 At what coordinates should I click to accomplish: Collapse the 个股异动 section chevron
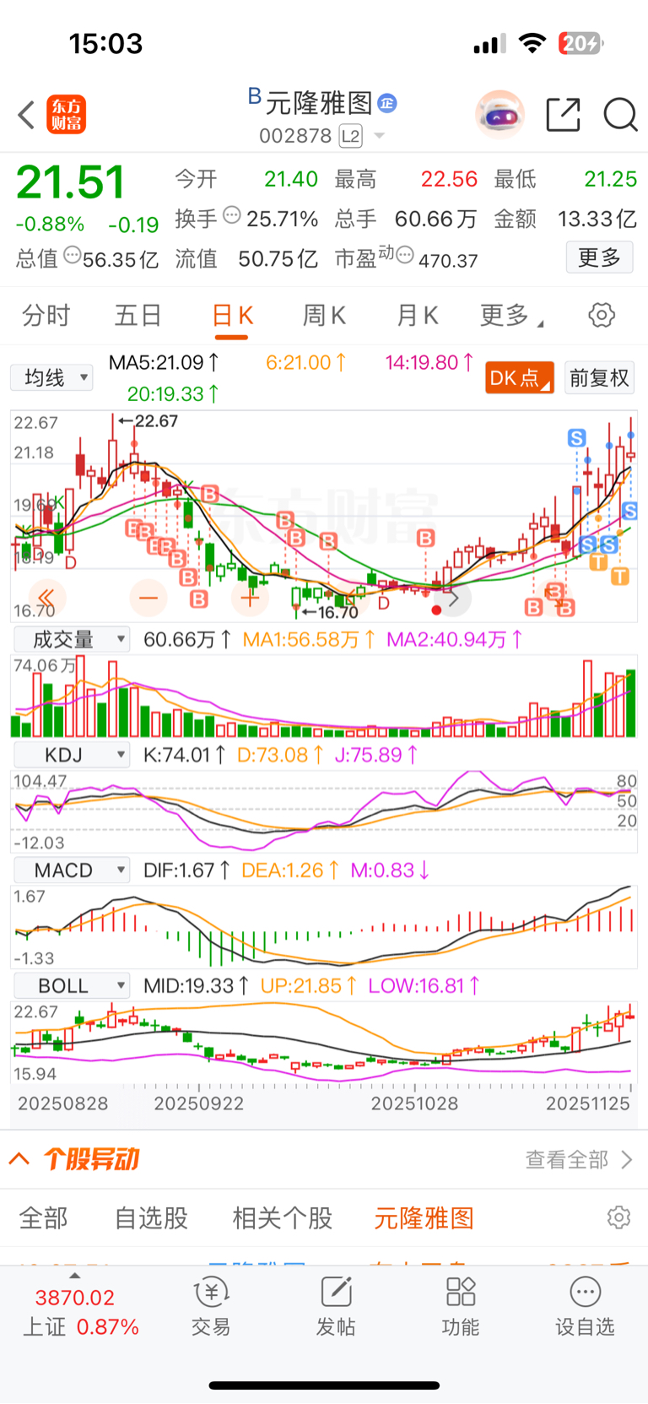point(19,1159)
